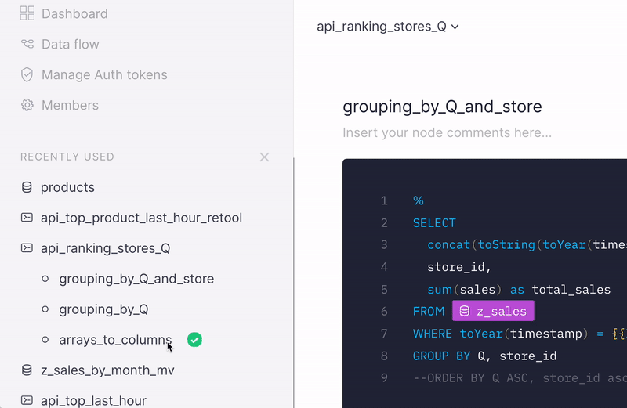Open the api_ranking_stores_Q title dropdown
Viewport: 627px width, 408px height.
pos(387,27)
